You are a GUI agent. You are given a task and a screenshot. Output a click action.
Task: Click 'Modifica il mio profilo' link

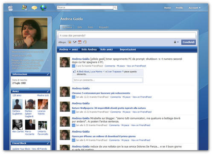[22, 55]
